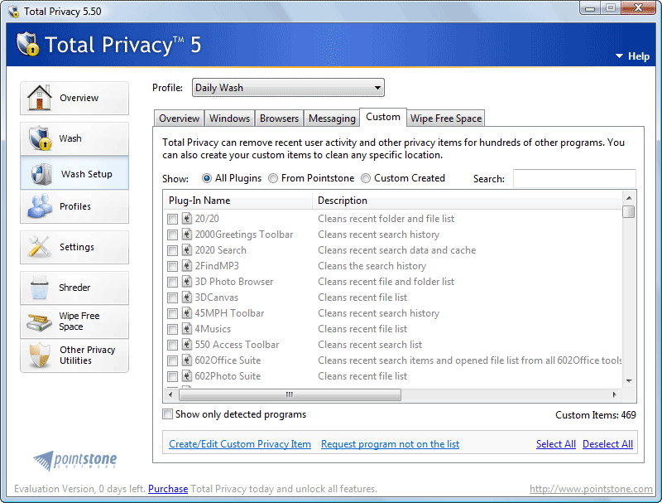This screenshot has height=503, width=662.
Task: Click into the Search input field
Action: coord(574,178)
